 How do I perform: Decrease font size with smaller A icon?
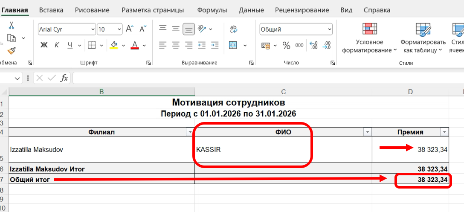point(143,29)
